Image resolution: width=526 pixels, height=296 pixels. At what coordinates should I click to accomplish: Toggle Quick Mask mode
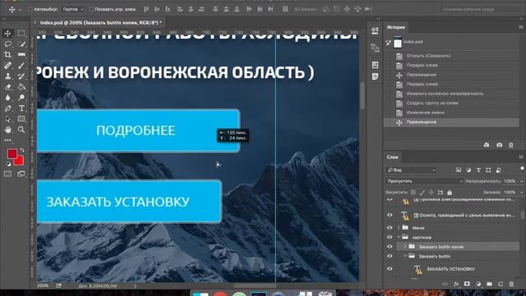7,173
